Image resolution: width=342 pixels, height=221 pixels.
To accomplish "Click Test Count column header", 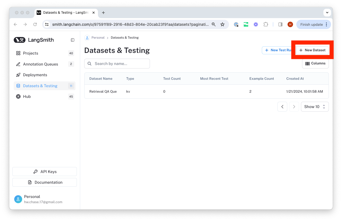I will pyautogui.click(x=172, y=79).
